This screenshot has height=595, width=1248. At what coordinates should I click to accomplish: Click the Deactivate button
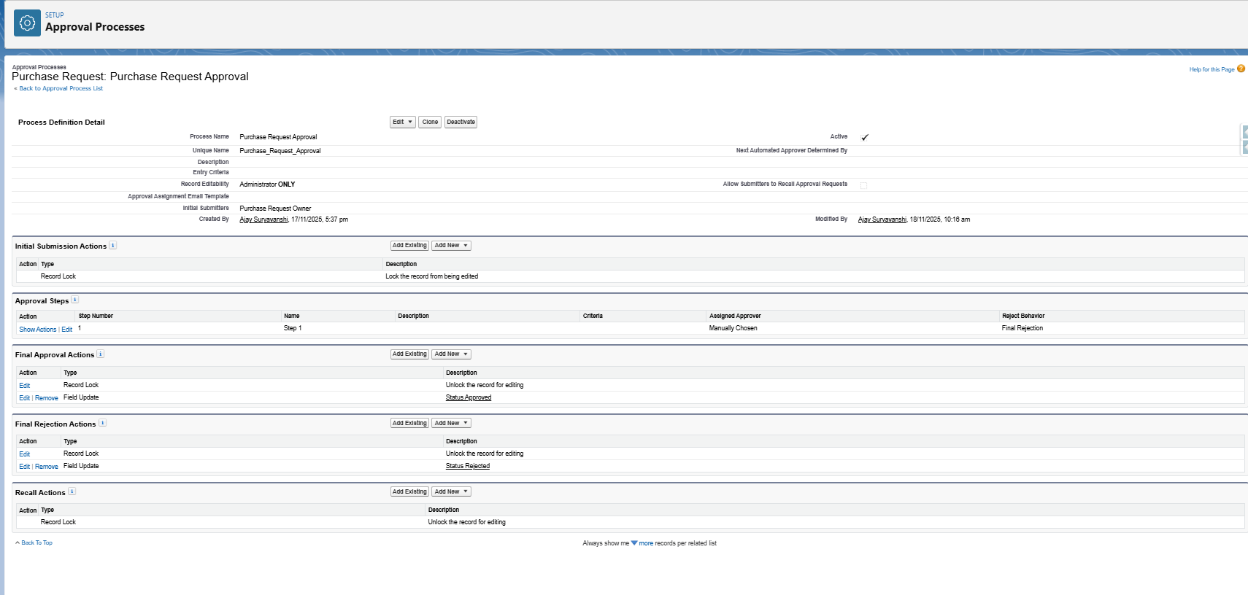(461, 122)
